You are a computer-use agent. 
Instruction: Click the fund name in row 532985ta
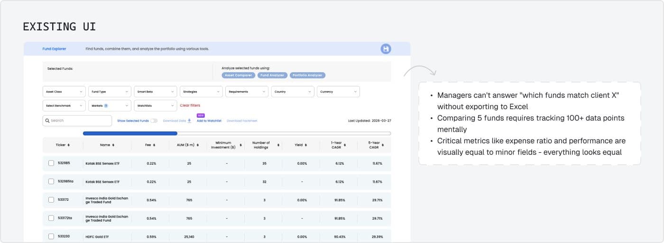(102, 181)
